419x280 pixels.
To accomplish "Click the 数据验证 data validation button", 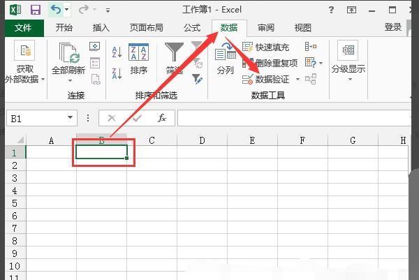I will pos(266,79).
